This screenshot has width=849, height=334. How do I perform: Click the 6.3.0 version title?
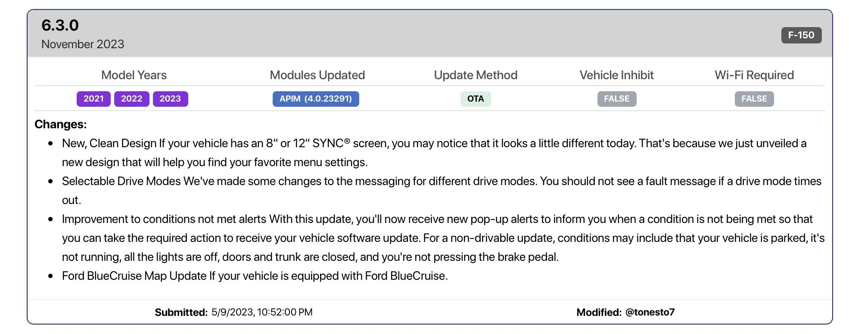[x=60, y=25]
